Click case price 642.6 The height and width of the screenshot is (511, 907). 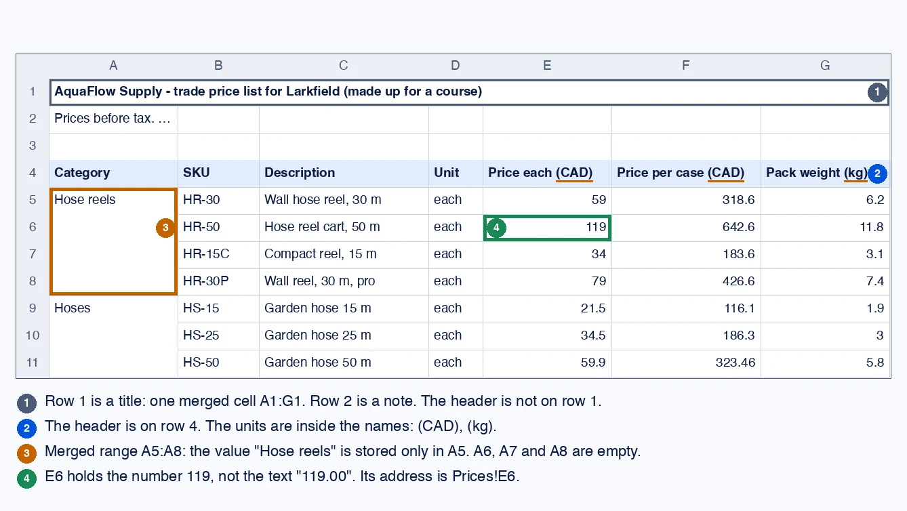(686, 228)
